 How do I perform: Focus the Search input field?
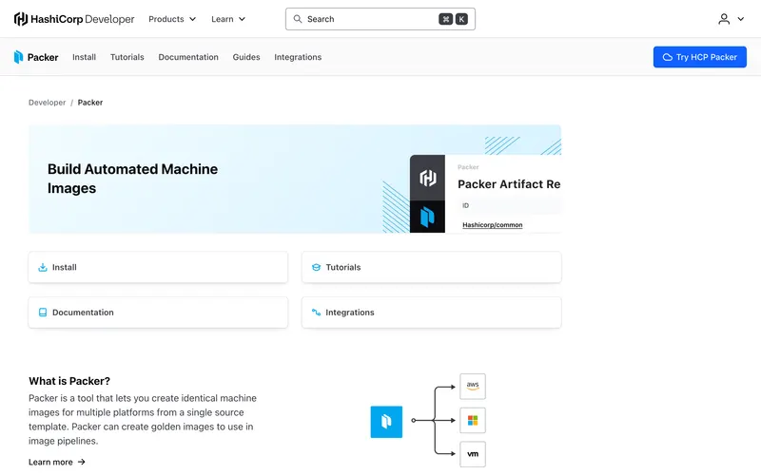[x=380, y=19]
